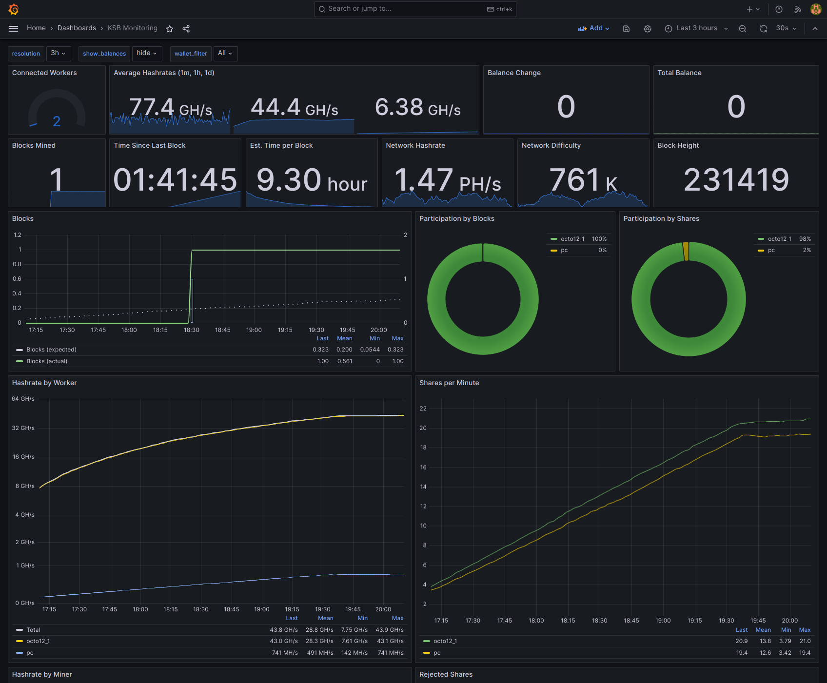This screenshot has width=827, height=683.
Task: Toggle pc series in Hashrate by Worker legend
Action: pyautogui.click(x=30, y=653)
